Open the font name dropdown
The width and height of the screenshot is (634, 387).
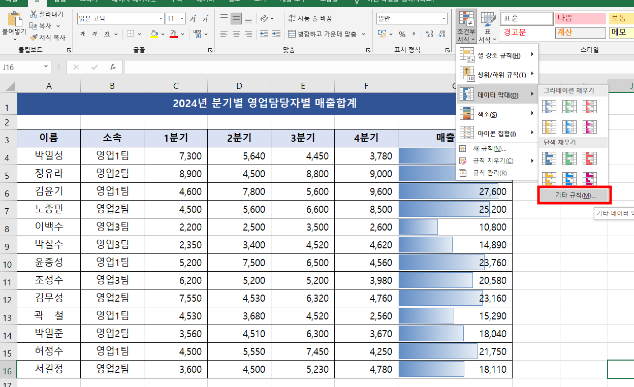[161, 19]
